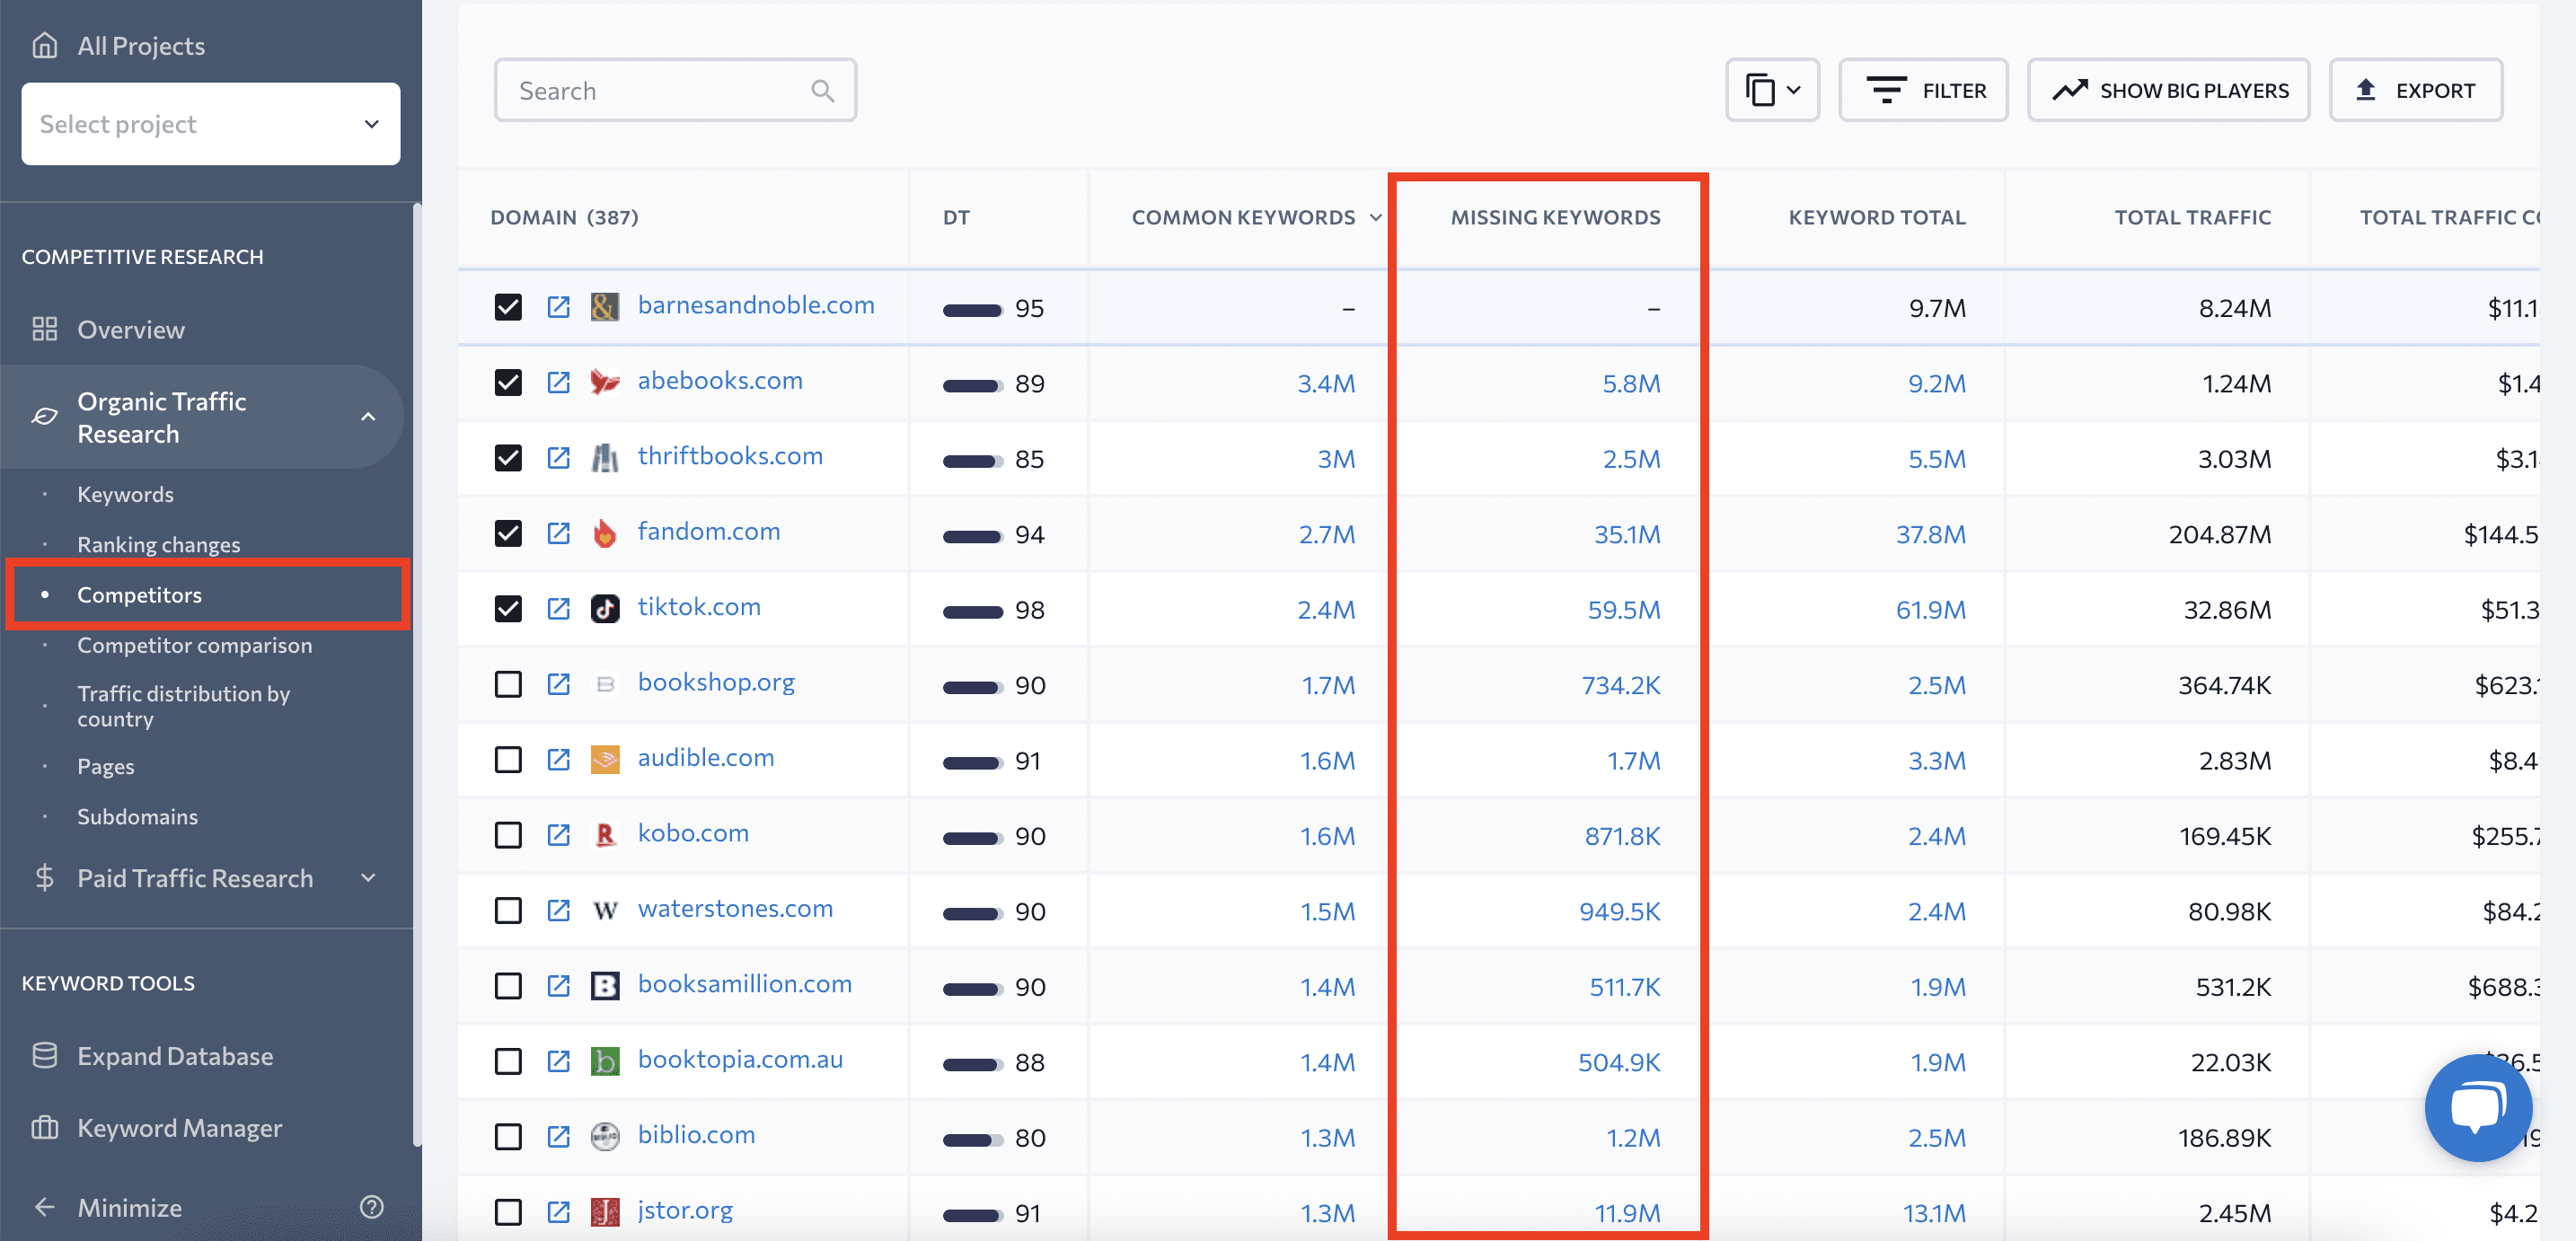Click the Expand Database icon
This screenshot has width=2576, height=1241.
point(44,1056)
